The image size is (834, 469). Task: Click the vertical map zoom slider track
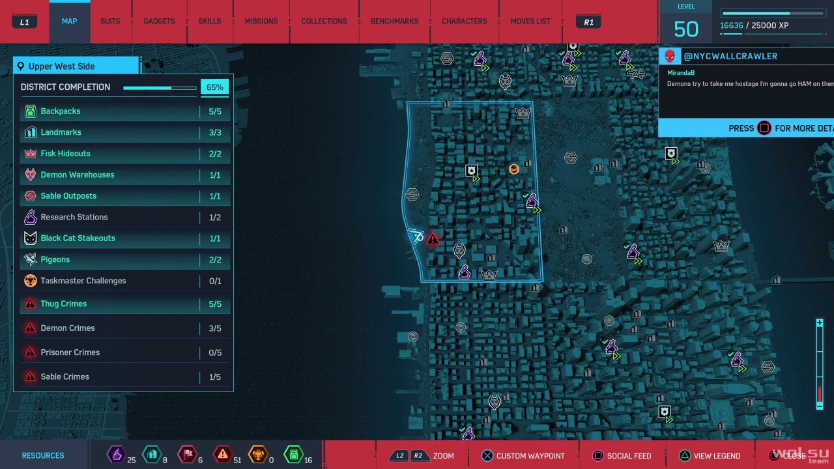tap(820, 364)
